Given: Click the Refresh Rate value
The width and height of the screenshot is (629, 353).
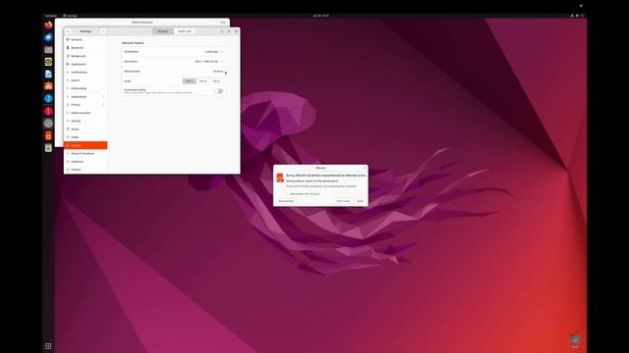Looking at the screenshot, I should [218, 72].
